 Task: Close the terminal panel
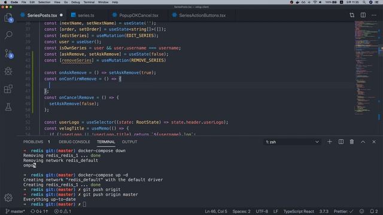pyautogui.click(x=374, y=142)
